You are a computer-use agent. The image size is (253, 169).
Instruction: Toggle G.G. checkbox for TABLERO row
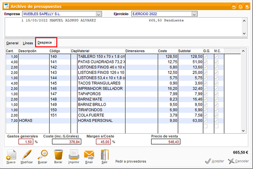[x=205, y=57]
